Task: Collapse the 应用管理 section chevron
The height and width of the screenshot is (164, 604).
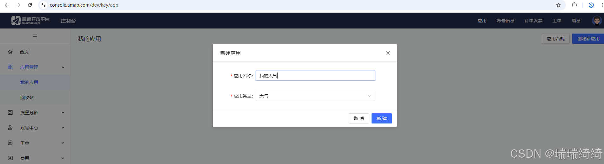Action: [63, 67]
